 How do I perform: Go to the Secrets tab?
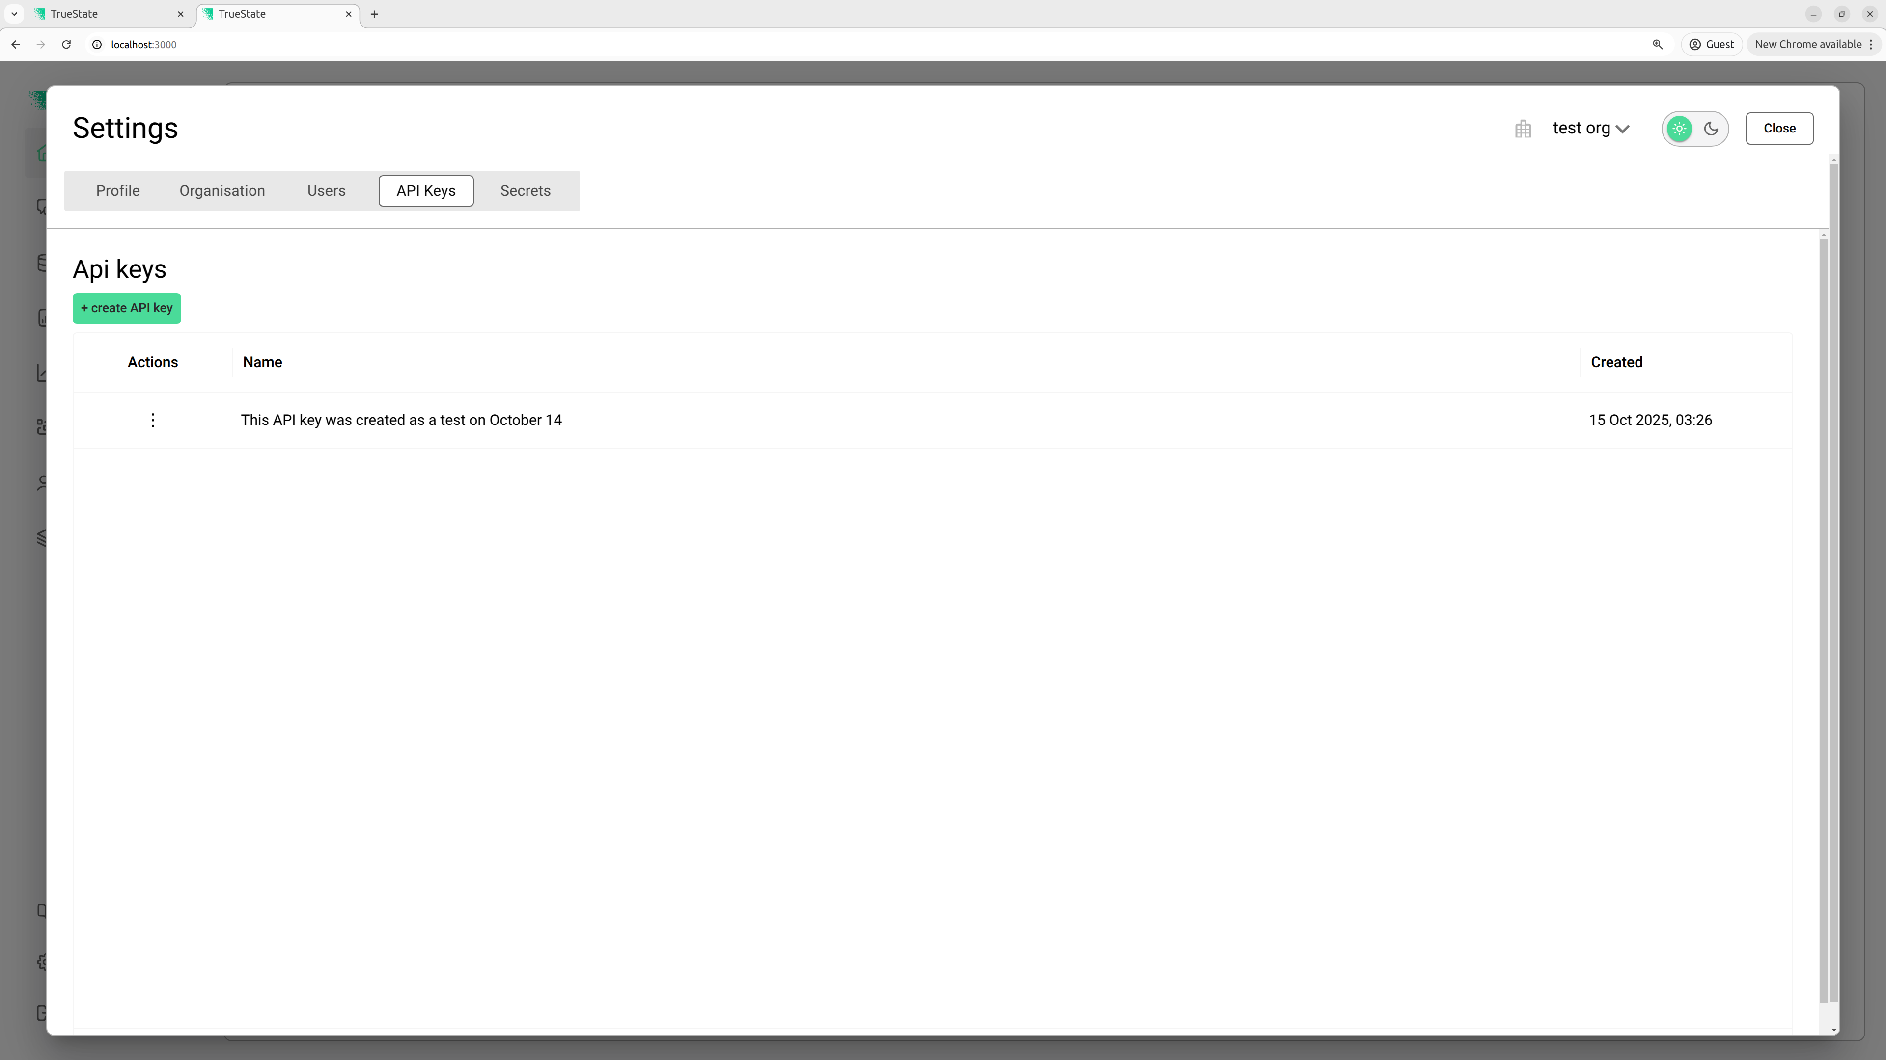point(525,191)
